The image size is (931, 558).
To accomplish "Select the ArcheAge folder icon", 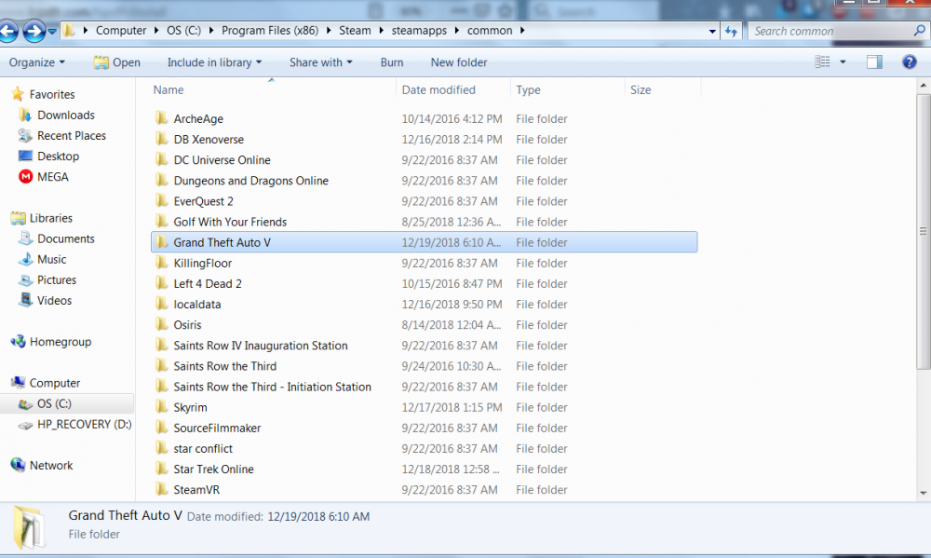I will pos(161,117).
